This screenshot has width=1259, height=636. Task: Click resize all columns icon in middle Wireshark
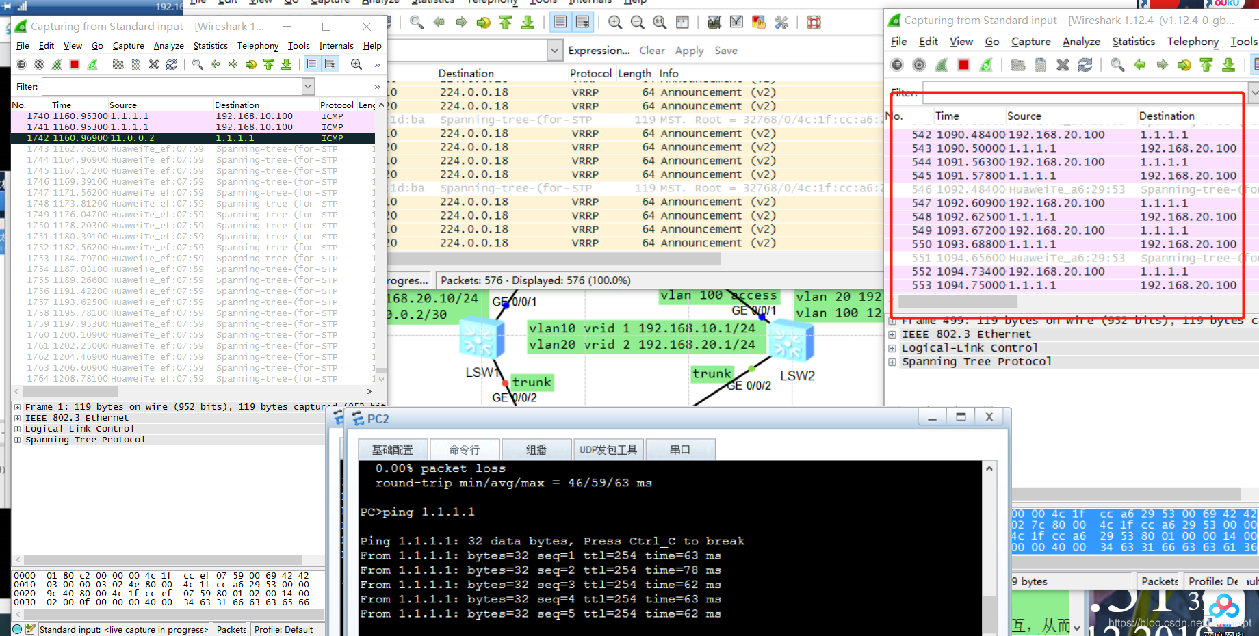click(682, 23)
